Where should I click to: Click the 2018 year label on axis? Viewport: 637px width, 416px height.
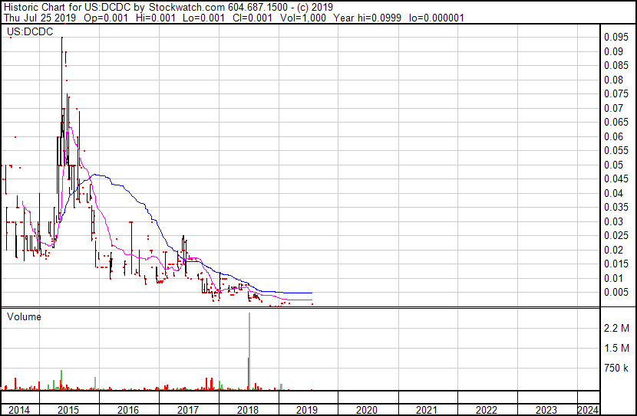(247, 410)
